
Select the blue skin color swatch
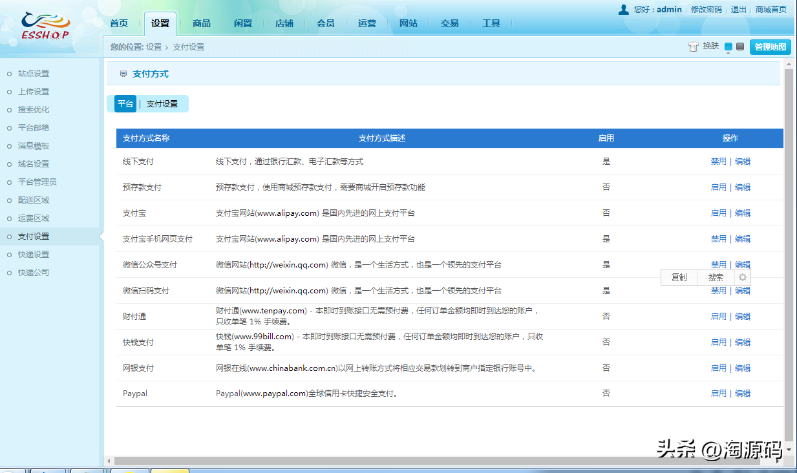(728, 47)
